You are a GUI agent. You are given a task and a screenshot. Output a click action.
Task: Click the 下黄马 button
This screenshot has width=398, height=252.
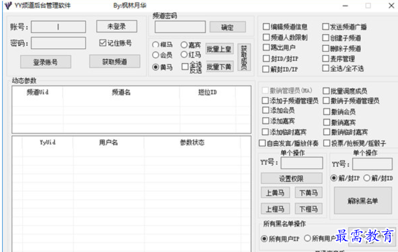pos(308,193)
